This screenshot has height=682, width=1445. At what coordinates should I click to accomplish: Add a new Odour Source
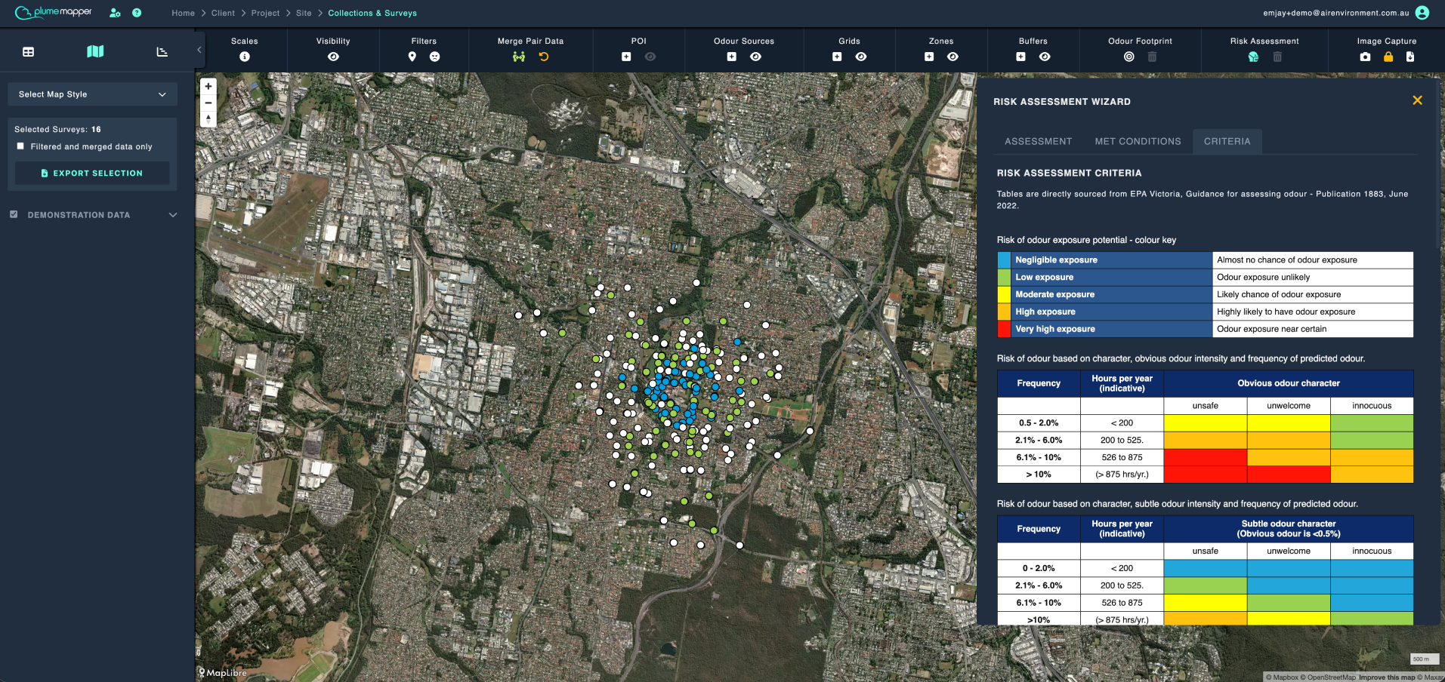pos(732,57)
